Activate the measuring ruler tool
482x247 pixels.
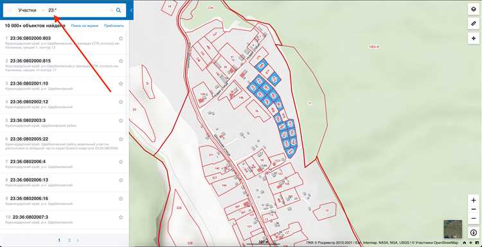point(474,24)
